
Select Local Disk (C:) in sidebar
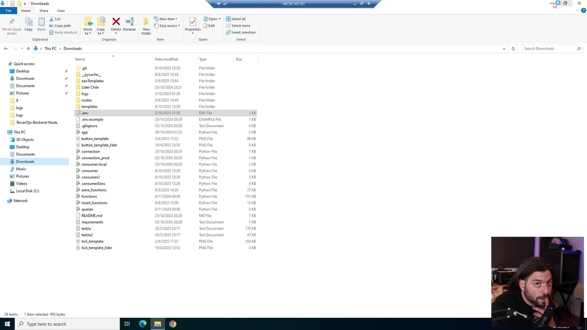pyautogui.click(x=28, y=191)
